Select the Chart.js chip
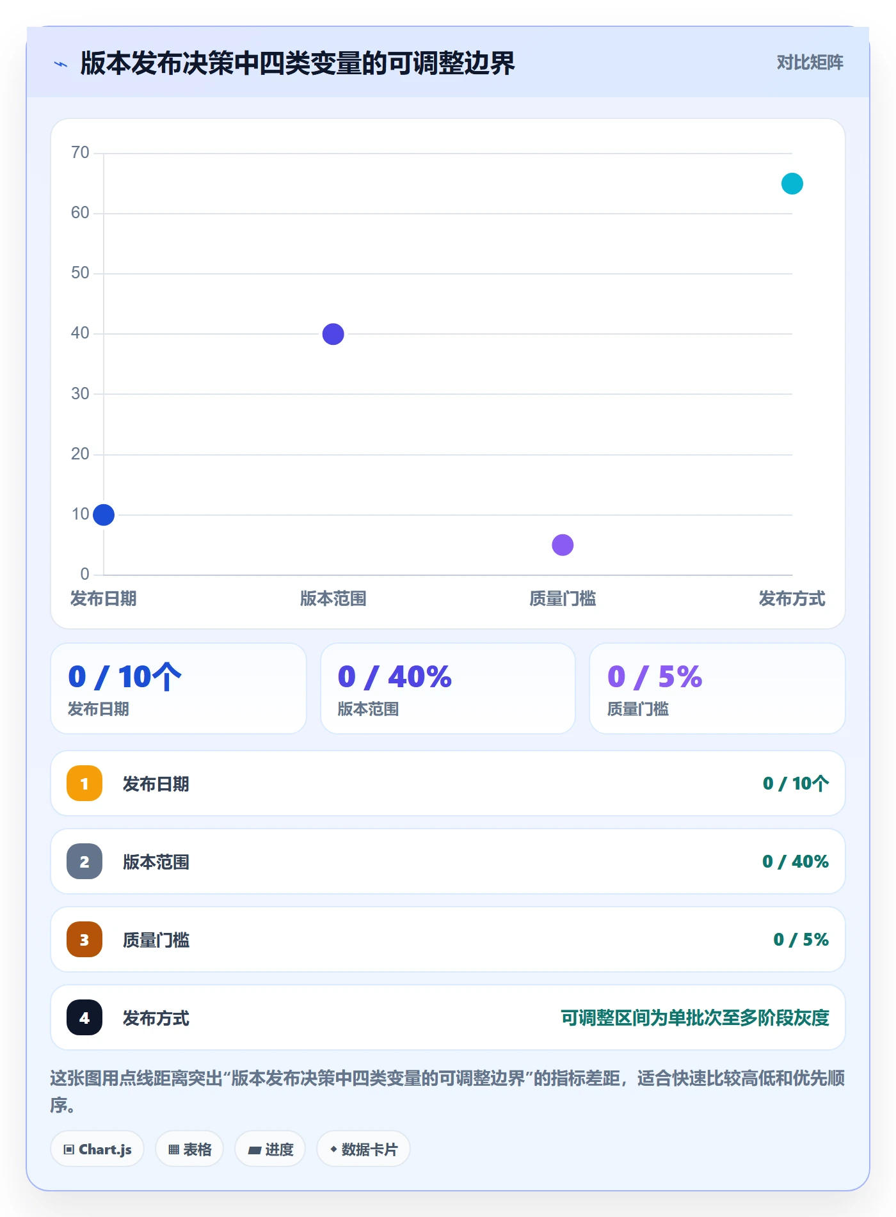This screenshot has width=896, height=1217. click(x=97, y=1149)
